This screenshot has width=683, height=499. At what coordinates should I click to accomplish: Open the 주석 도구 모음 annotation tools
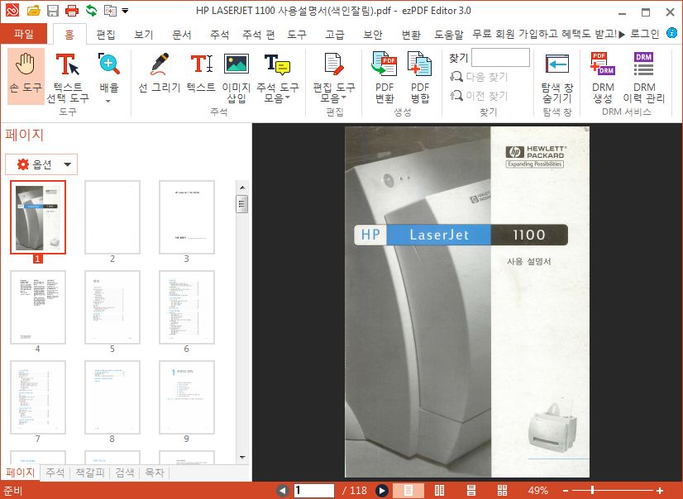coord(278,78)
